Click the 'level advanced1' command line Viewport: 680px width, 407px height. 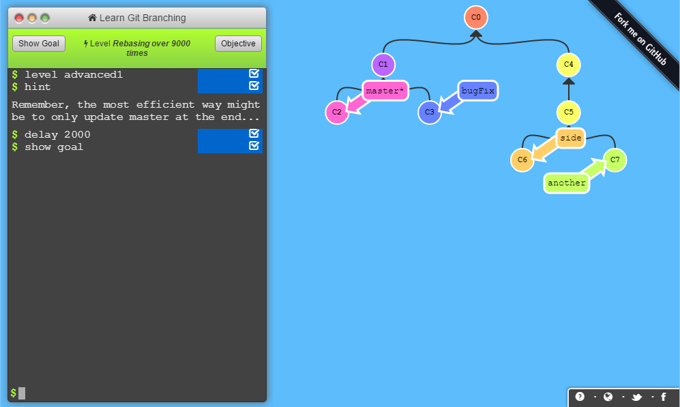click(73, 74)
